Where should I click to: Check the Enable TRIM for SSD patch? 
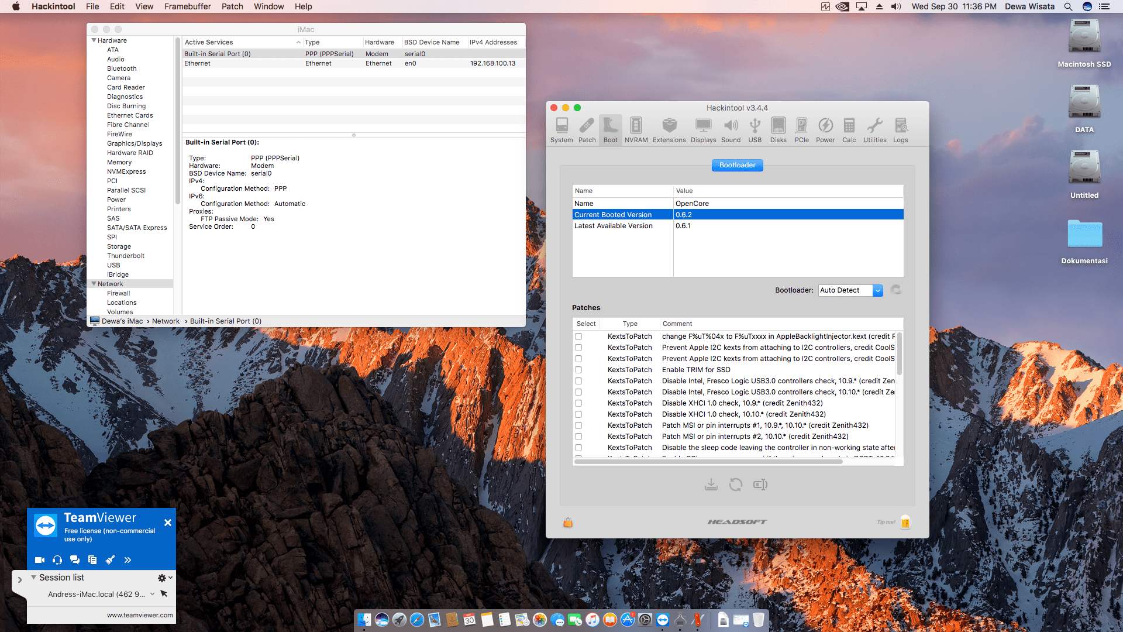(x=578, y=370)
